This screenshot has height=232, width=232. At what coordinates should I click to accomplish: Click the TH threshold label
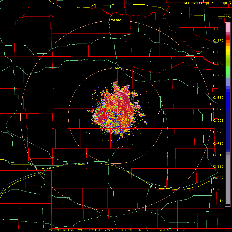point(221,201)
